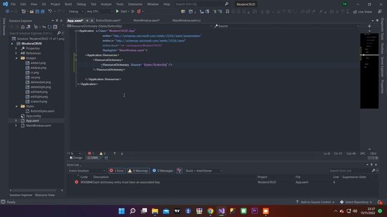Image resolution: width=387 pixels, height=217 pixels.
Task: Click the down arrow next issue icon
Action: tap(122, 153)
